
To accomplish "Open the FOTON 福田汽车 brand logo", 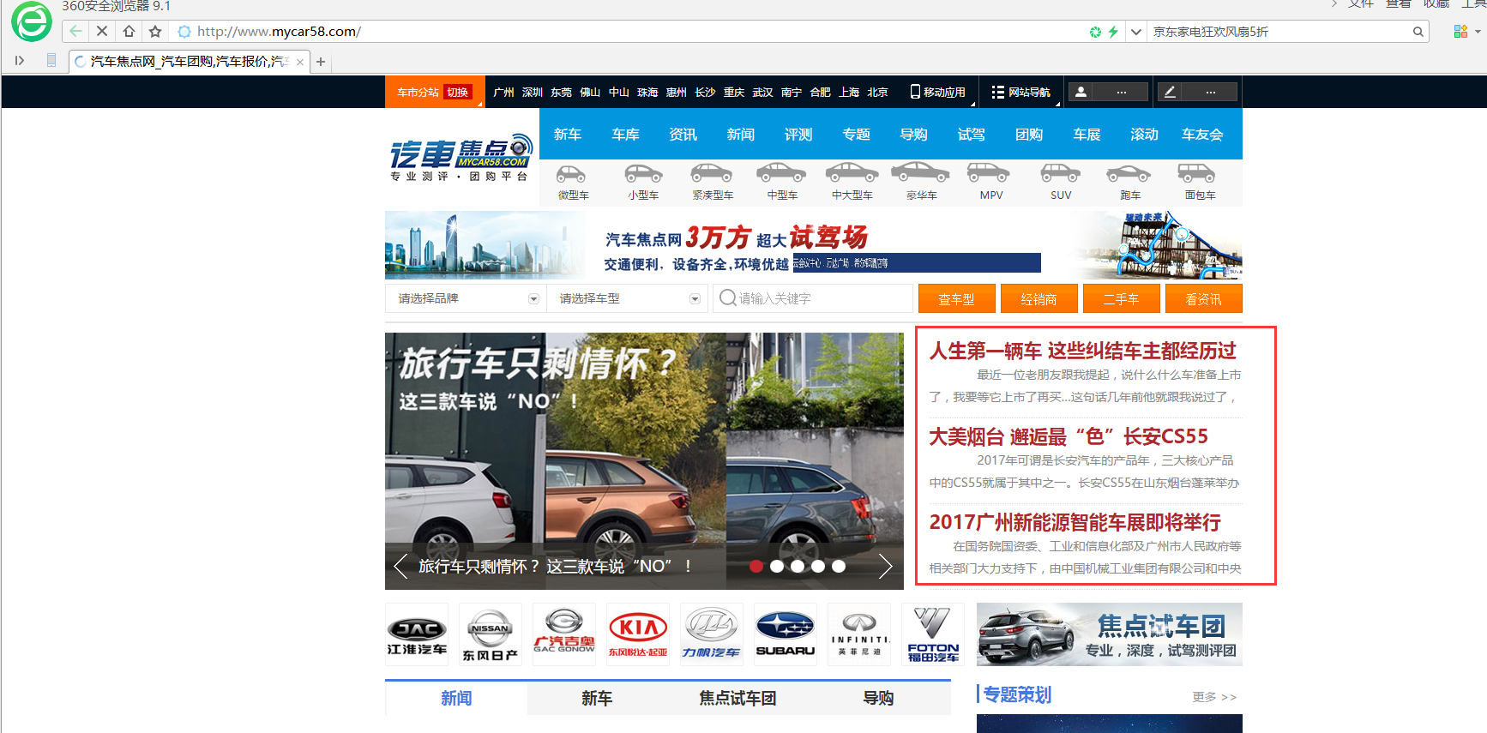I will pyautogui.click(x=933, y=634).
